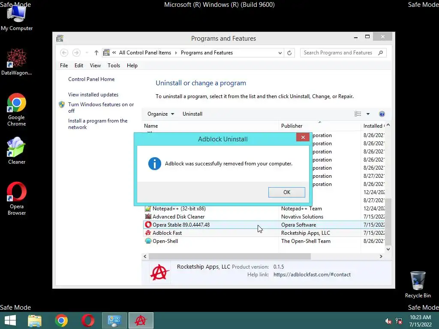Click Programs and Features window title icon
The height and width of the screenshot is (329, 439).
point(60,38)
